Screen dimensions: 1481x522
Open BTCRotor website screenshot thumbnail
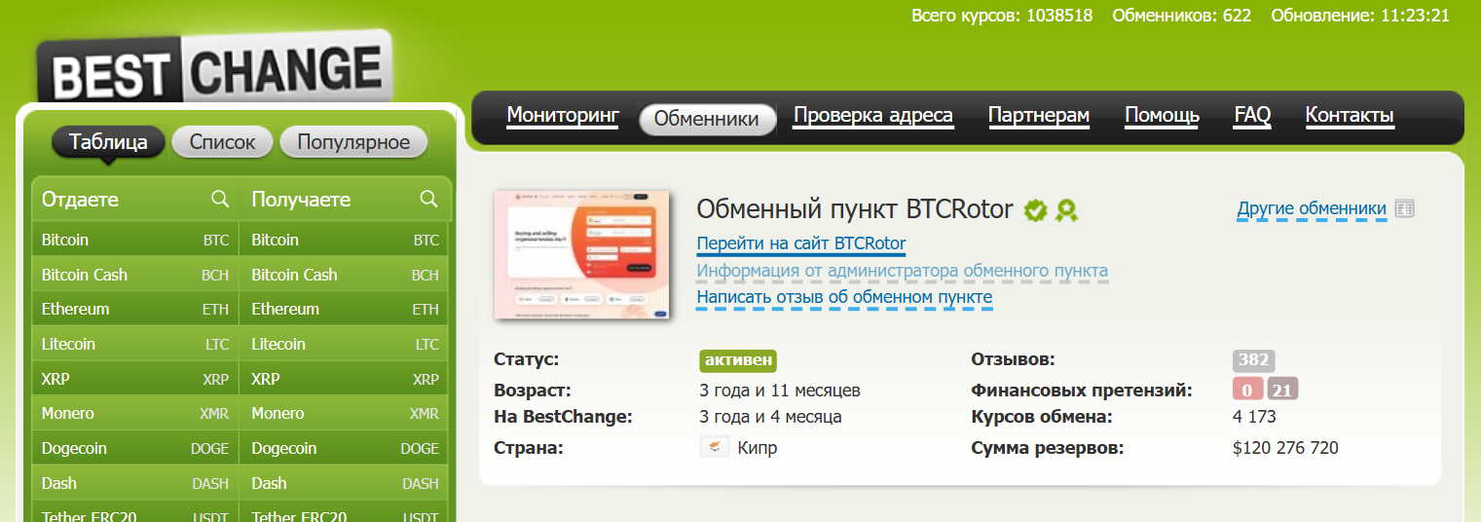pyautogui.click(x=581, y=255)
